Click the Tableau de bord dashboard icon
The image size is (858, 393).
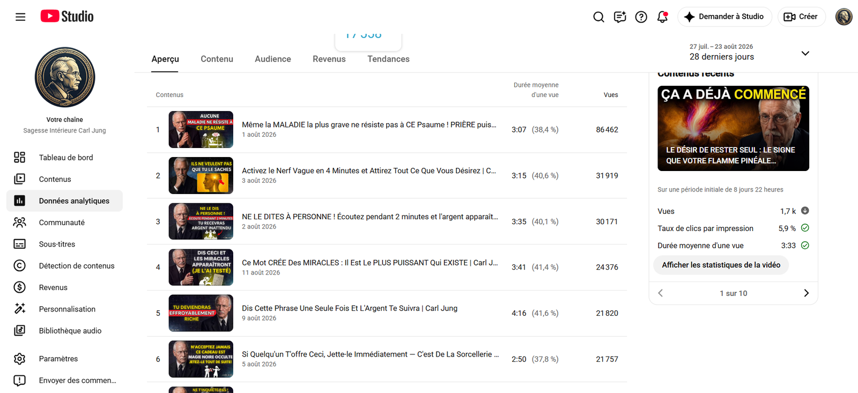click(20, 157)
